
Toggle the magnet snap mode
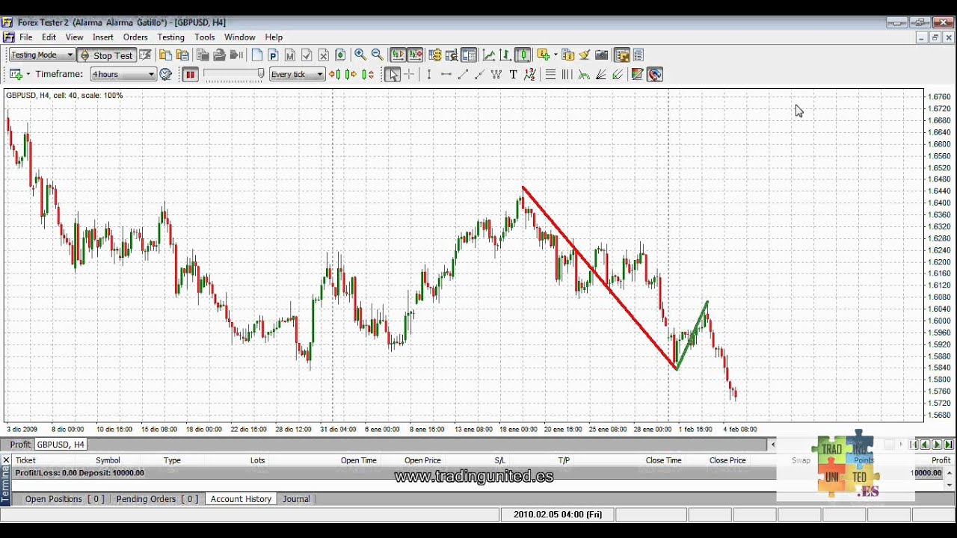point(655,74)
